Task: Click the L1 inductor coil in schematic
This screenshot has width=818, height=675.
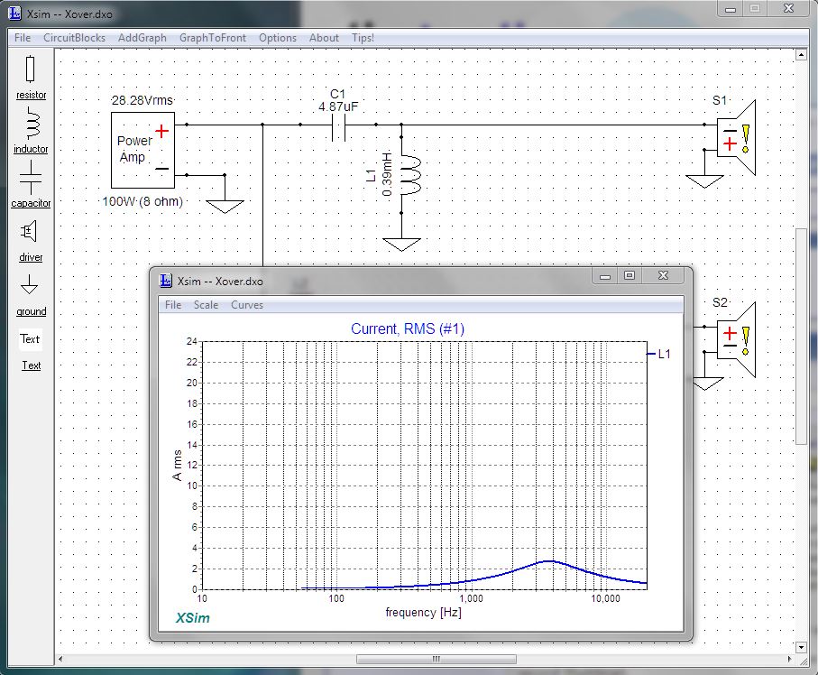Action: [x=409, y=175]
